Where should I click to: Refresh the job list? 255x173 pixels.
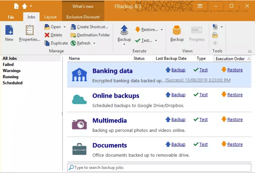tap(81, 43)
